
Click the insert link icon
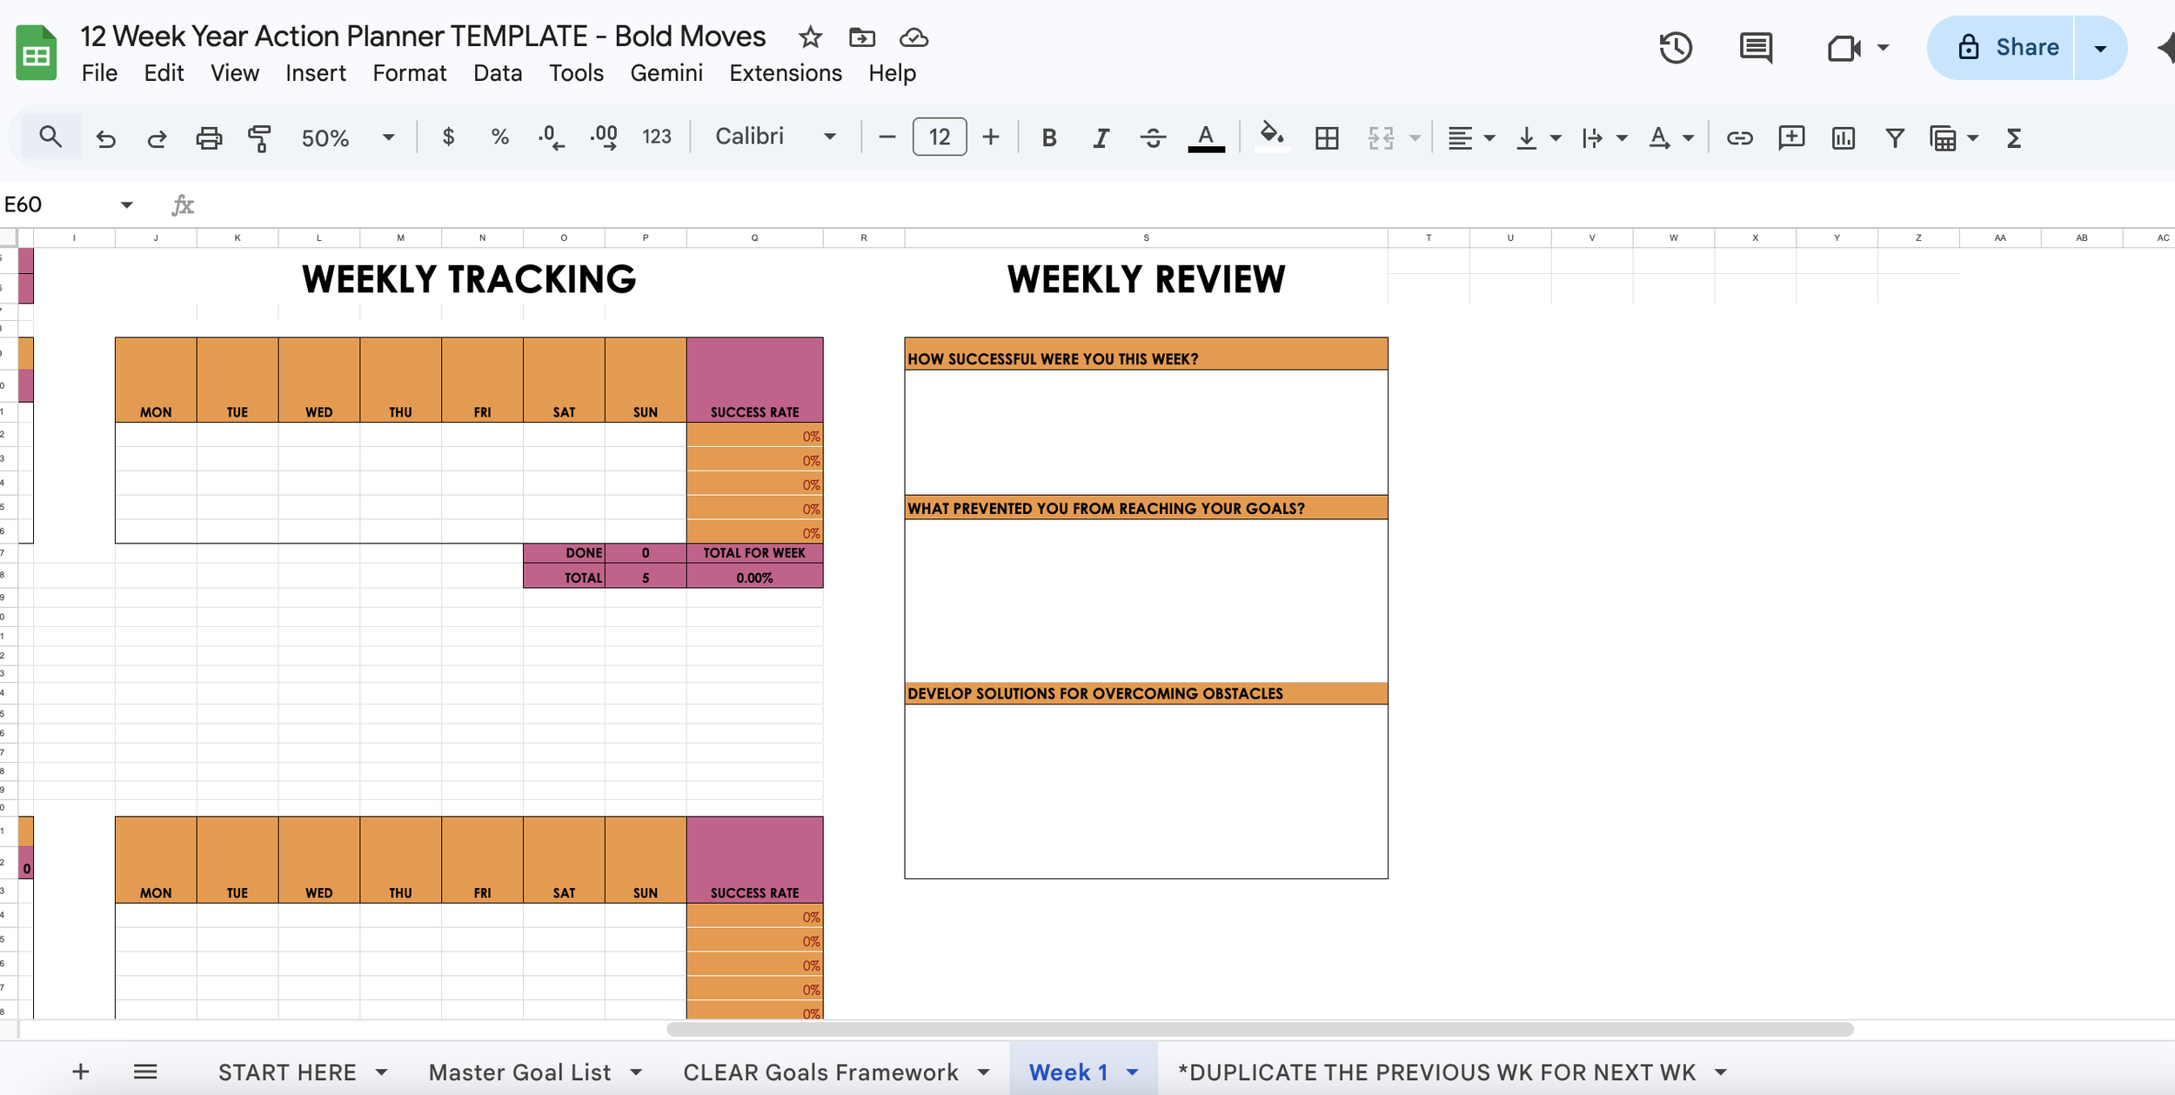[x=1739, y=137]
